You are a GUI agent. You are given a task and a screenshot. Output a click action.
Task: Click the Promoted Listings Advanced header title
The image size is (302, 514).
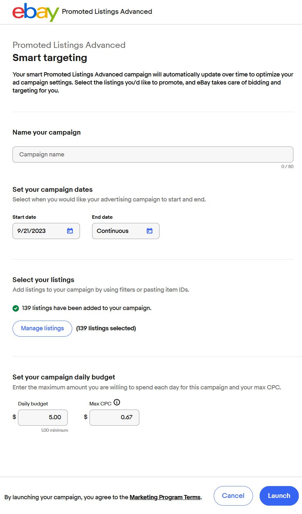(x=107, y=12)
